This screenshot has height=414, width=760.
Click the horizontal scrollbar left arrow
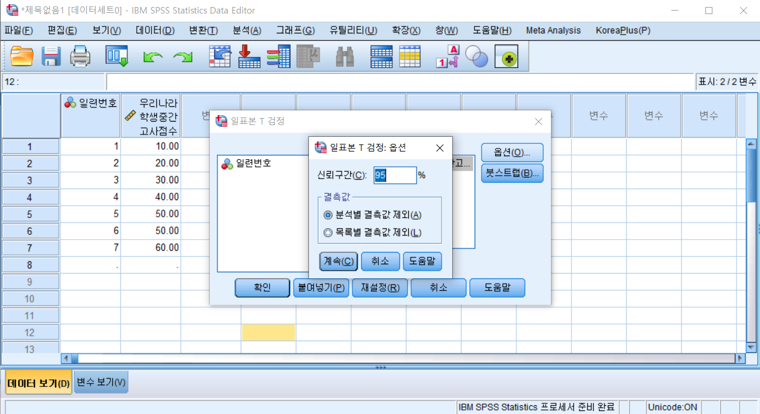[66, 358]
